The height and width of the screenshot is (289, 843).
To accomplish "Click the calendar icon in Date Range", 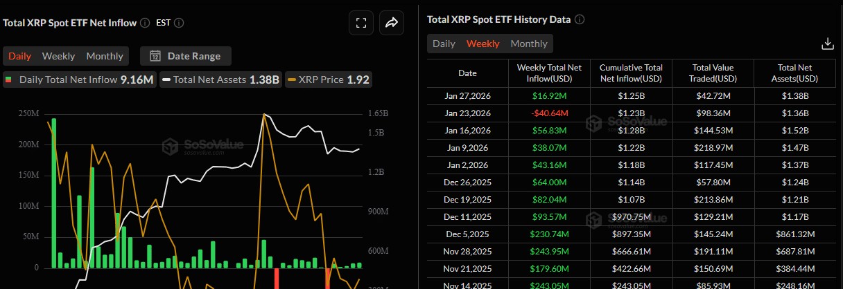I will pyautogui.click(x=155, y=56).
